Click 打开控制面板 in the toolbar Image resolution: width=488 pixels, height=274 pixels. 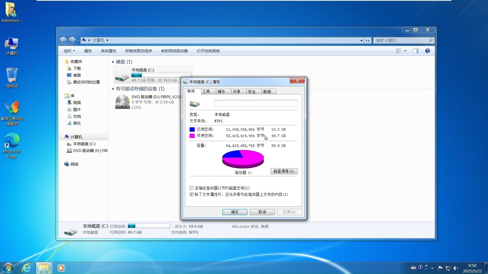(208, 51)
